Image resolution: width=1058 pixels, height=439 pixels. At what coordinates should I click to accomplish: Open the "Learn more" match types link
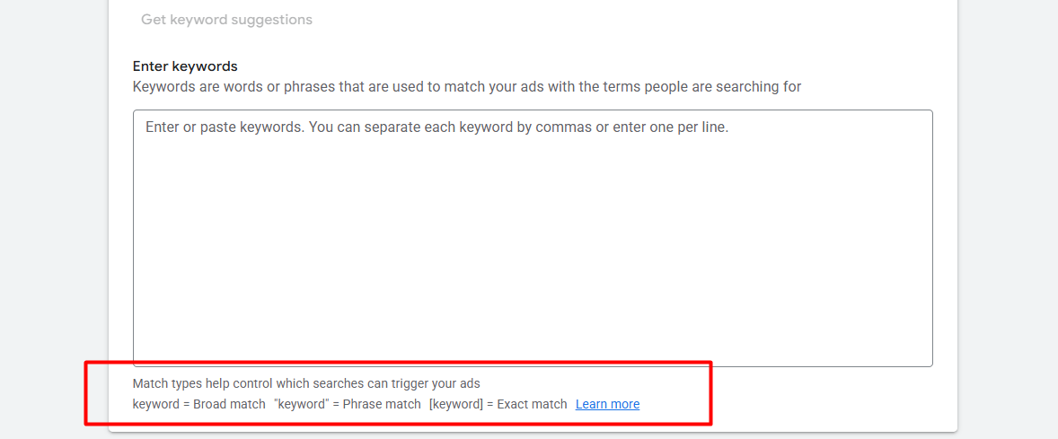[x=607, y=404]
